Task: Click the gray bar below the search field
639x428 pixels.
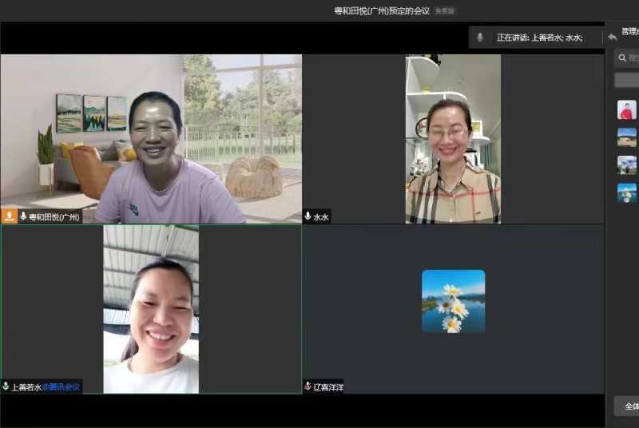Action: coord(627,80)
